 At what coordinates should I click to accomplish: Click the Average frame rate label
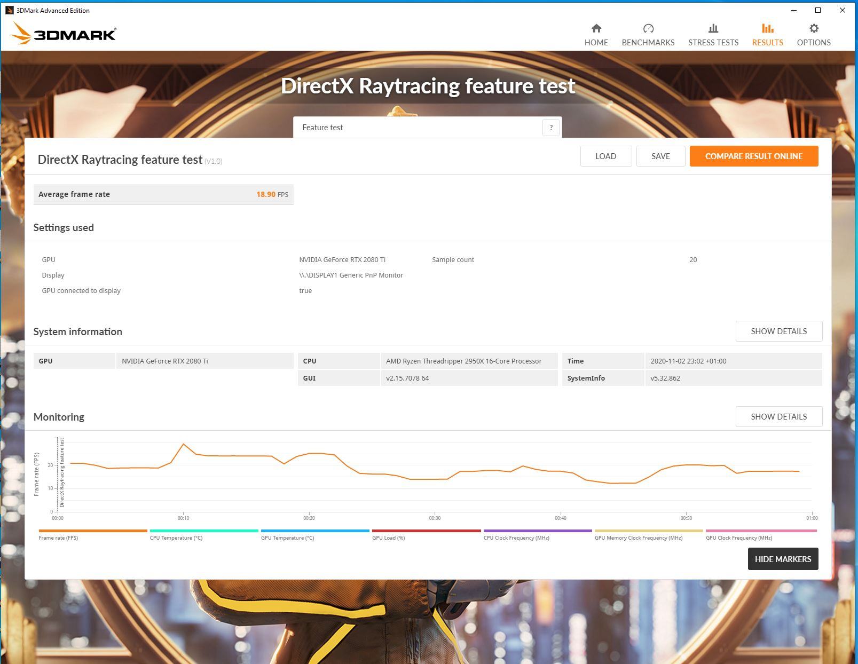74,194
